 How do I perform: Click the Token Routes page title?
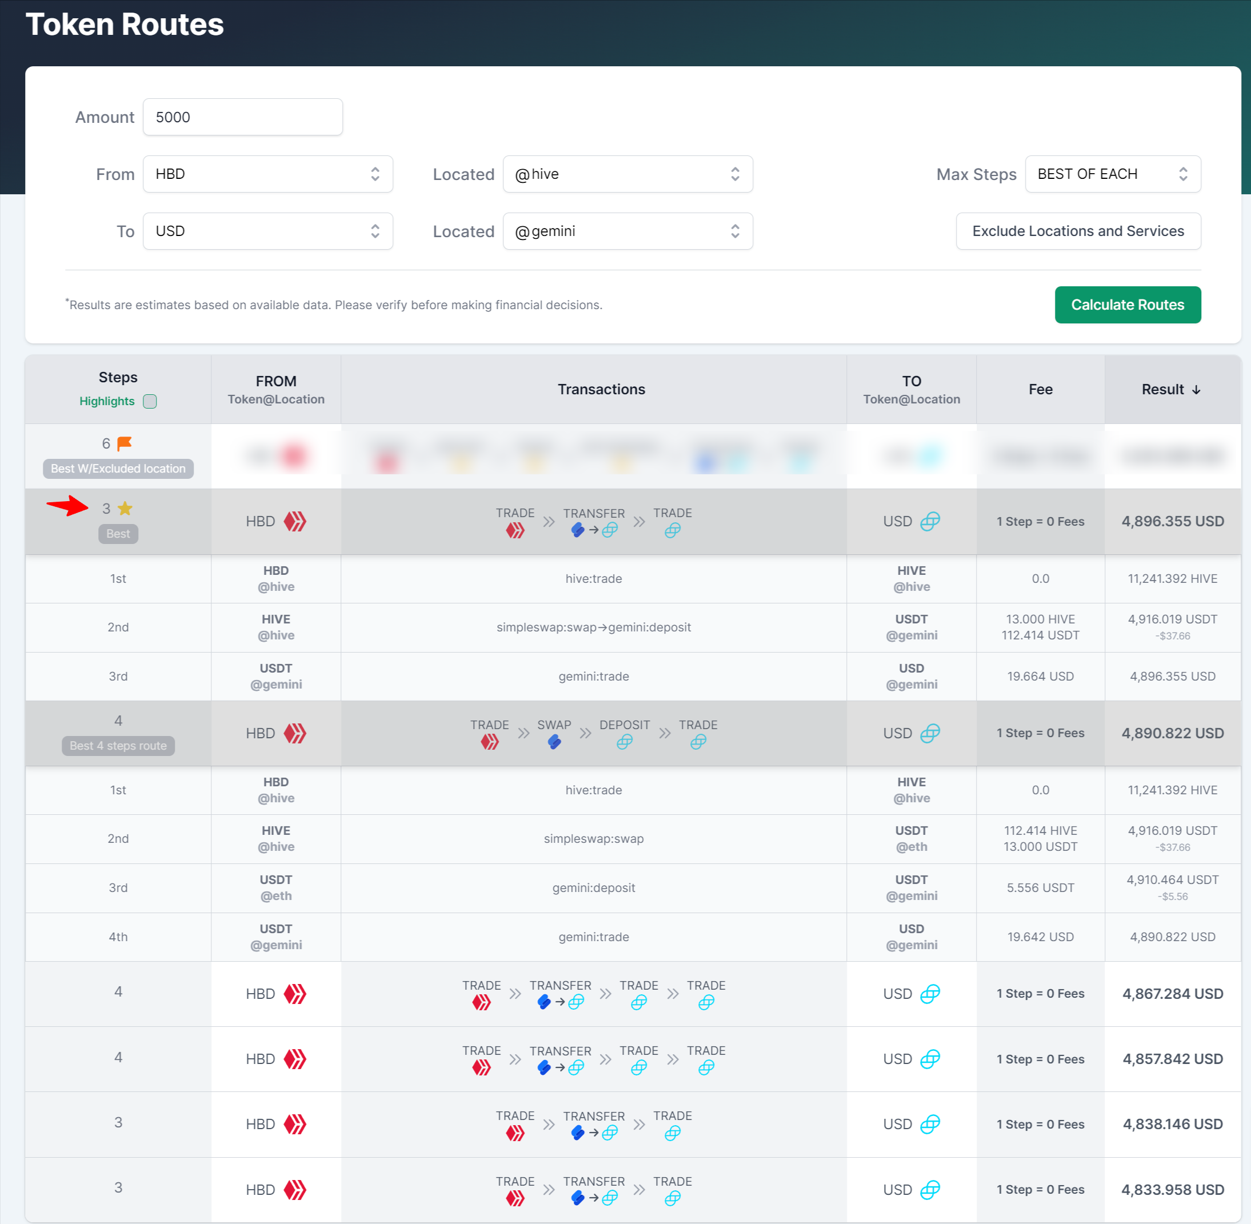[125, 25]
